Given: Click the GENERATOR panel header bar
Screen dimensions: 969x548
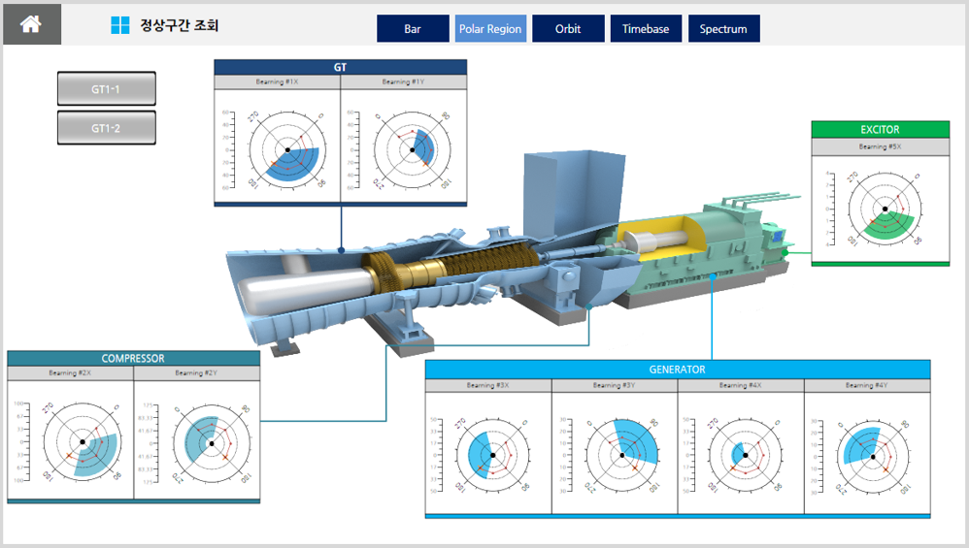Looking at the screenshot, I should [678, 370].
